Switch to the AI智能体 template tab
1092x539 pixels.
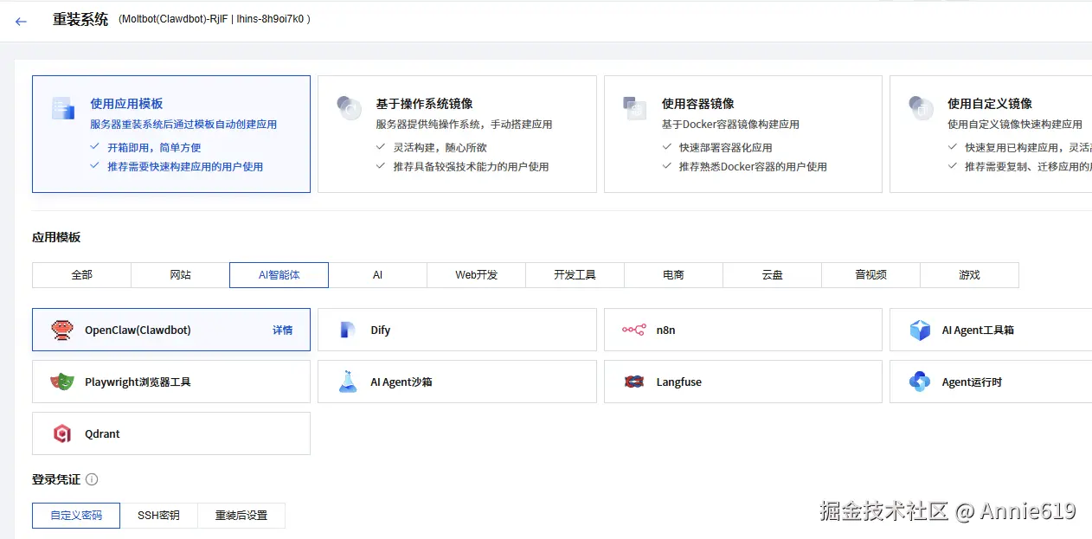tap(279, 274)
